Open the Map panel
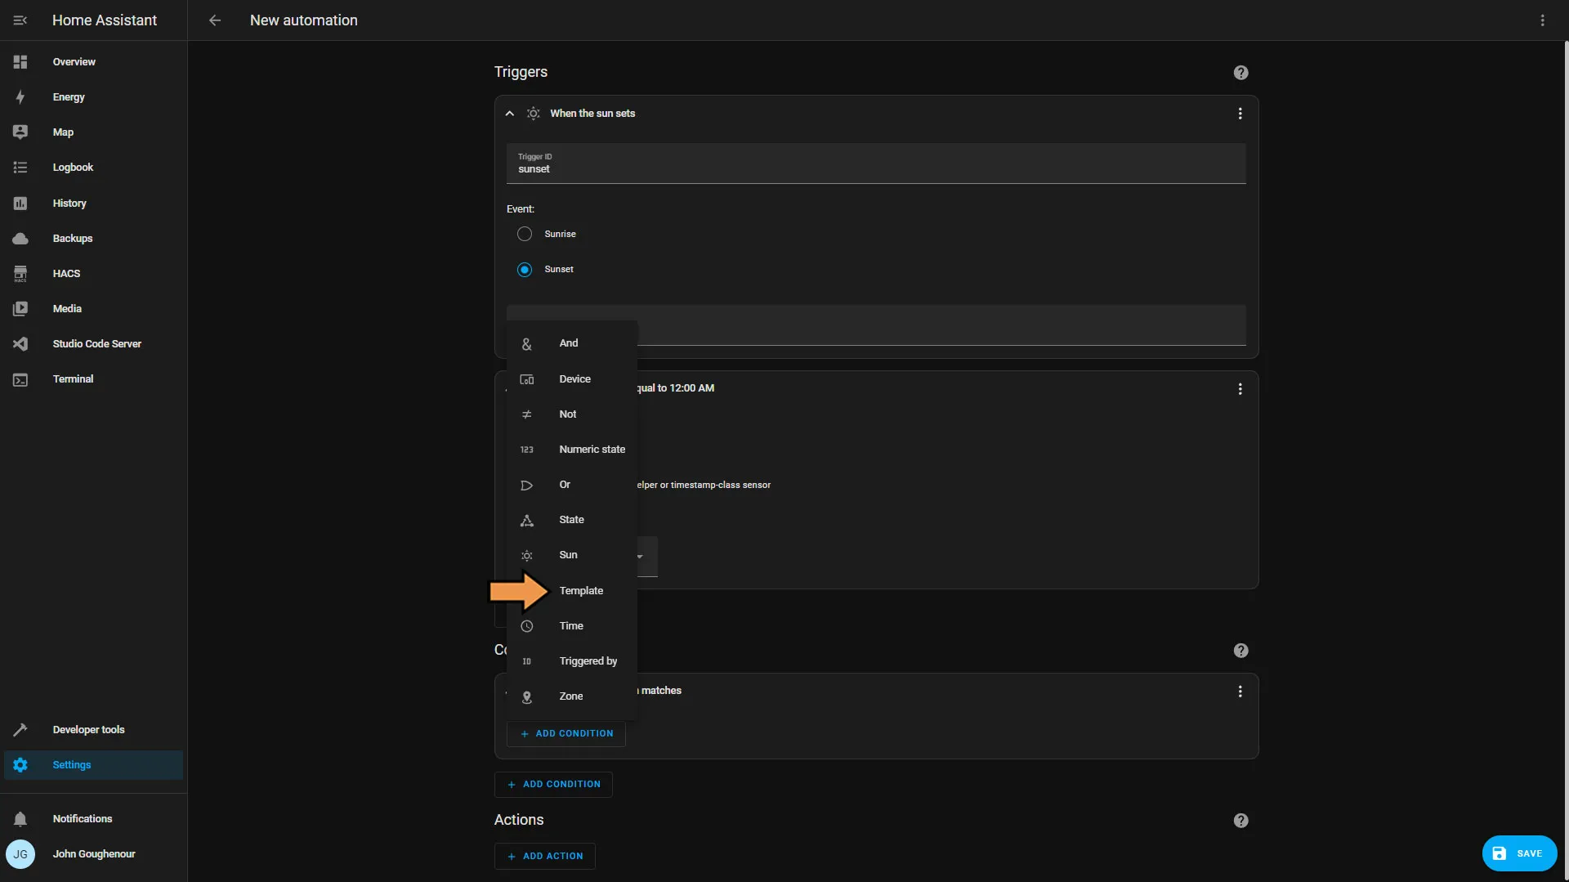Screen dimensions: 1569x882 click(93, 132)
